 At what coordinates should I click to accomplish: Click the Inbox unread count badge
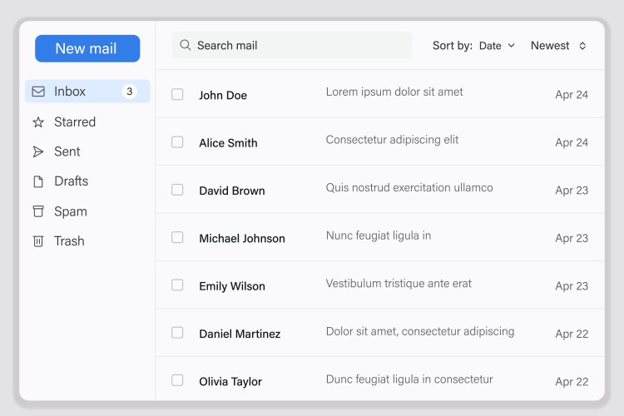click(x=129, y=92)
